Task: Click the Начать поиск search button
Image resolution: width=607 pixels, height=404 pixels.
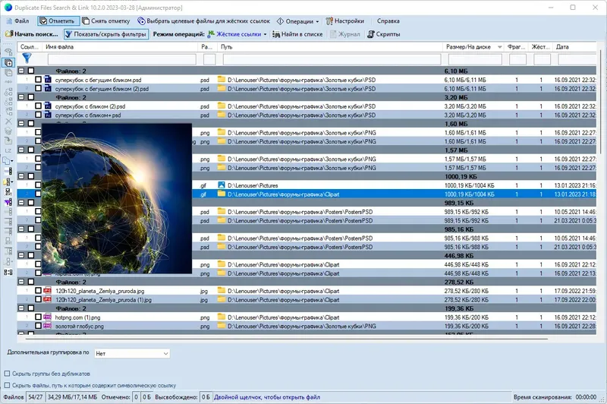Action: click(x=31, y=34)
